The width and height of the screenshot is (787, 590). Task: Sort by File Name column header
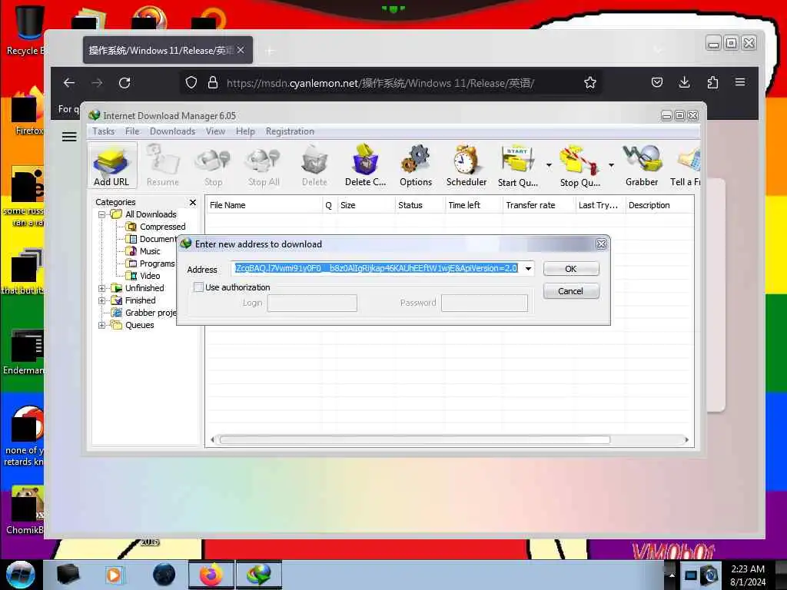pos(264,205)
